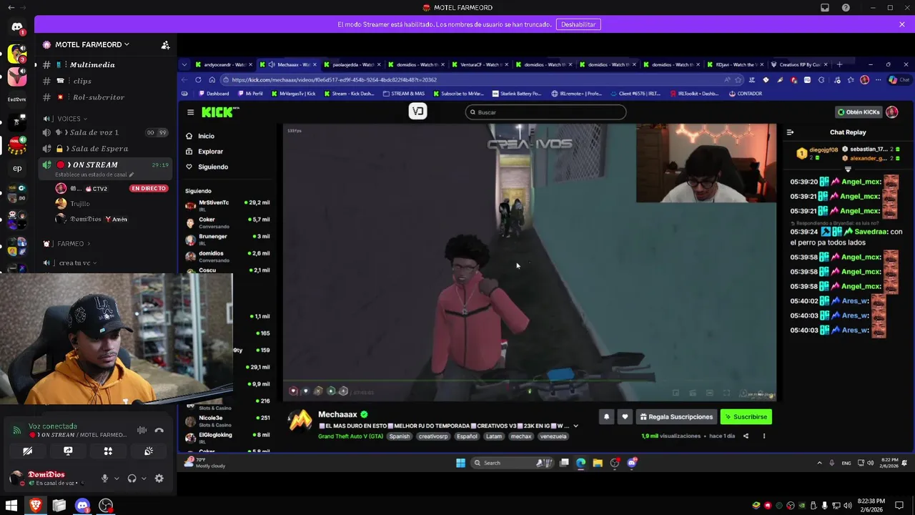Focus the Kick Buscar search field
The image size is (915, 515).
545,112
